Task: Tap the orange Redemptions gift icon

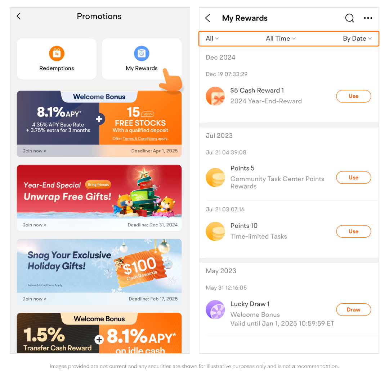Action: [57, 53]
